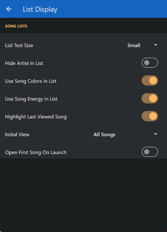The width and height of the screenshot is (167, 232).
Task: Turn off Use Song Colors switch
Action: point(150,81)
